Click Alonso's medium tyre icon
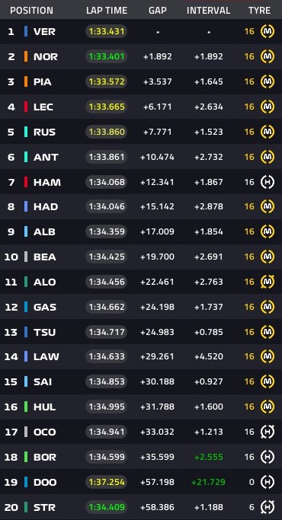The height and width of the screenshot is (520, 282). pyautogui.click(x=268, y=282)
